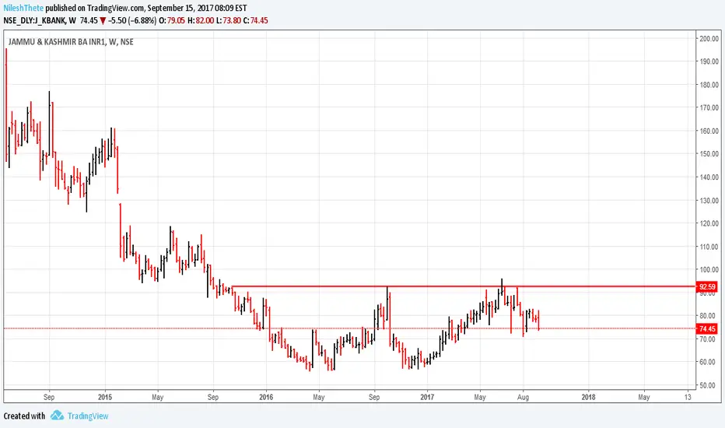The image size is (725, 428).
Task: Click the red horizontal resistance line
Action: tap(464, 287)
